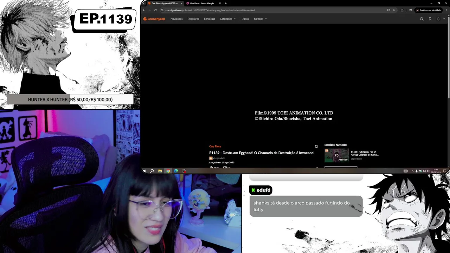Click the E1139 episode title text
450x253 pixels.
262,153
